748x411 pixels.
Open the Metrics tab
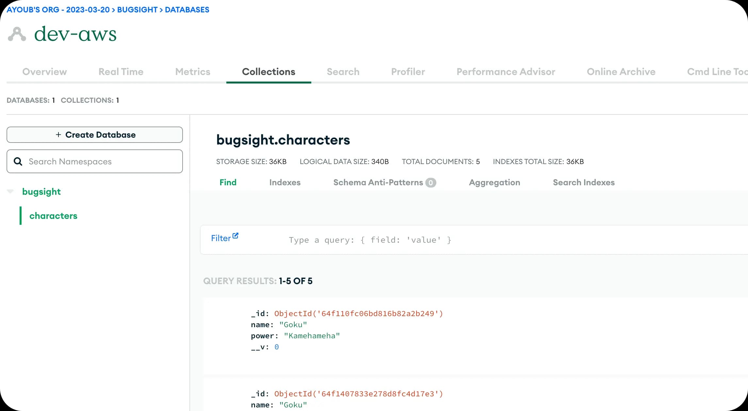click(x=193, y=72)
